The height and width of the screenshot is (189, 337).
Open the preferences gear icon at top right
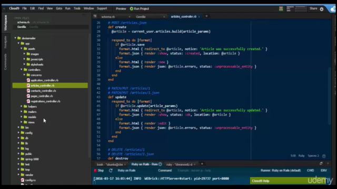322,9
